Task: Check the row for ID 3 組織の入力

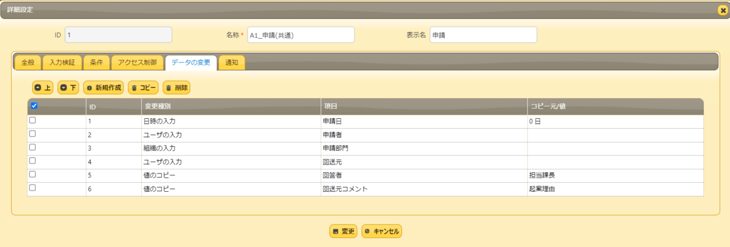Action: click(x=33, y=147)
